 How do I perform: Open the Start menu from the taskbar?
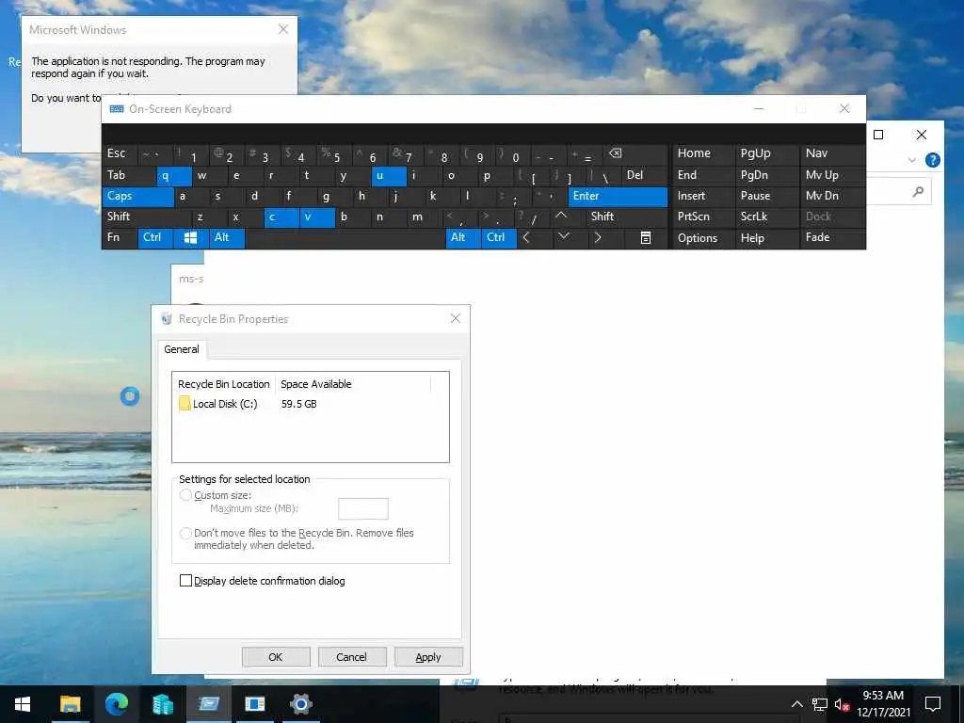tap(23, 704)
